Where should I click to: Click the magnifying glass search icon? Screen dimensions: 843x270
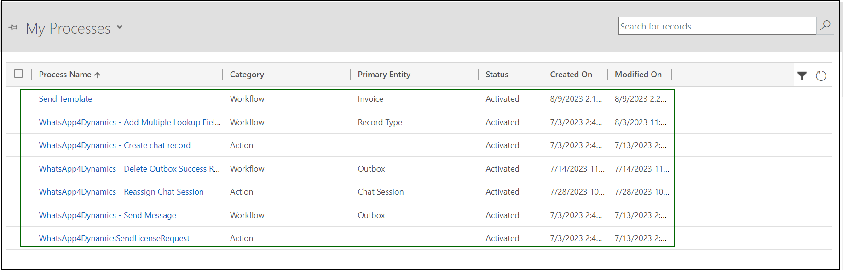click(825, 25)
